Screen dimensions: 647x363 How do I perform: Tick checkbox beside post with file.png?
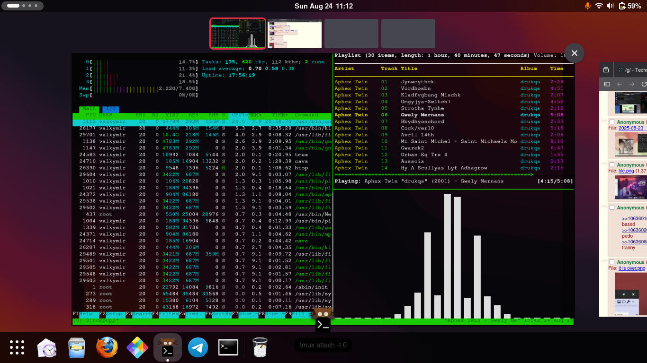click(612, 165)
